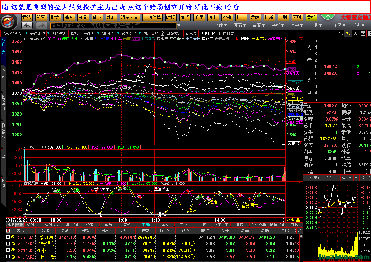Open the 决策 dropdown menu

point(297,26)
